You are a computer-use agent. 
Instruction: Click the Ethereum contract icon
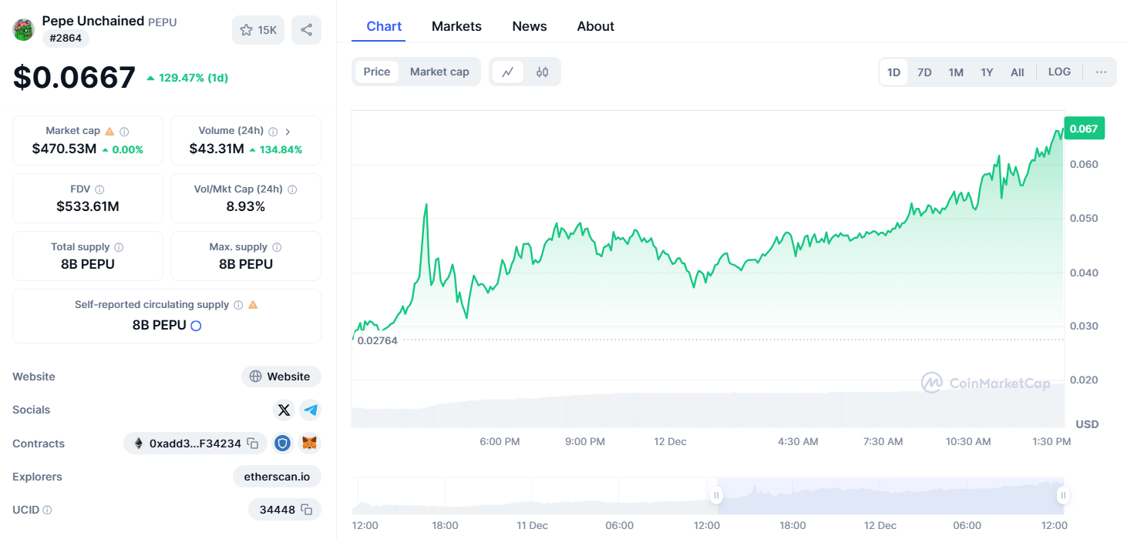[139, 444]
